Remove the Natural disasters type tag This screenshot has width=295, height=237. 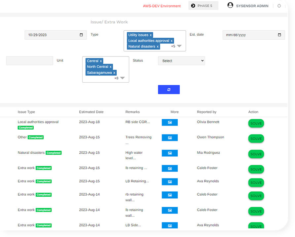pos(158,47)
